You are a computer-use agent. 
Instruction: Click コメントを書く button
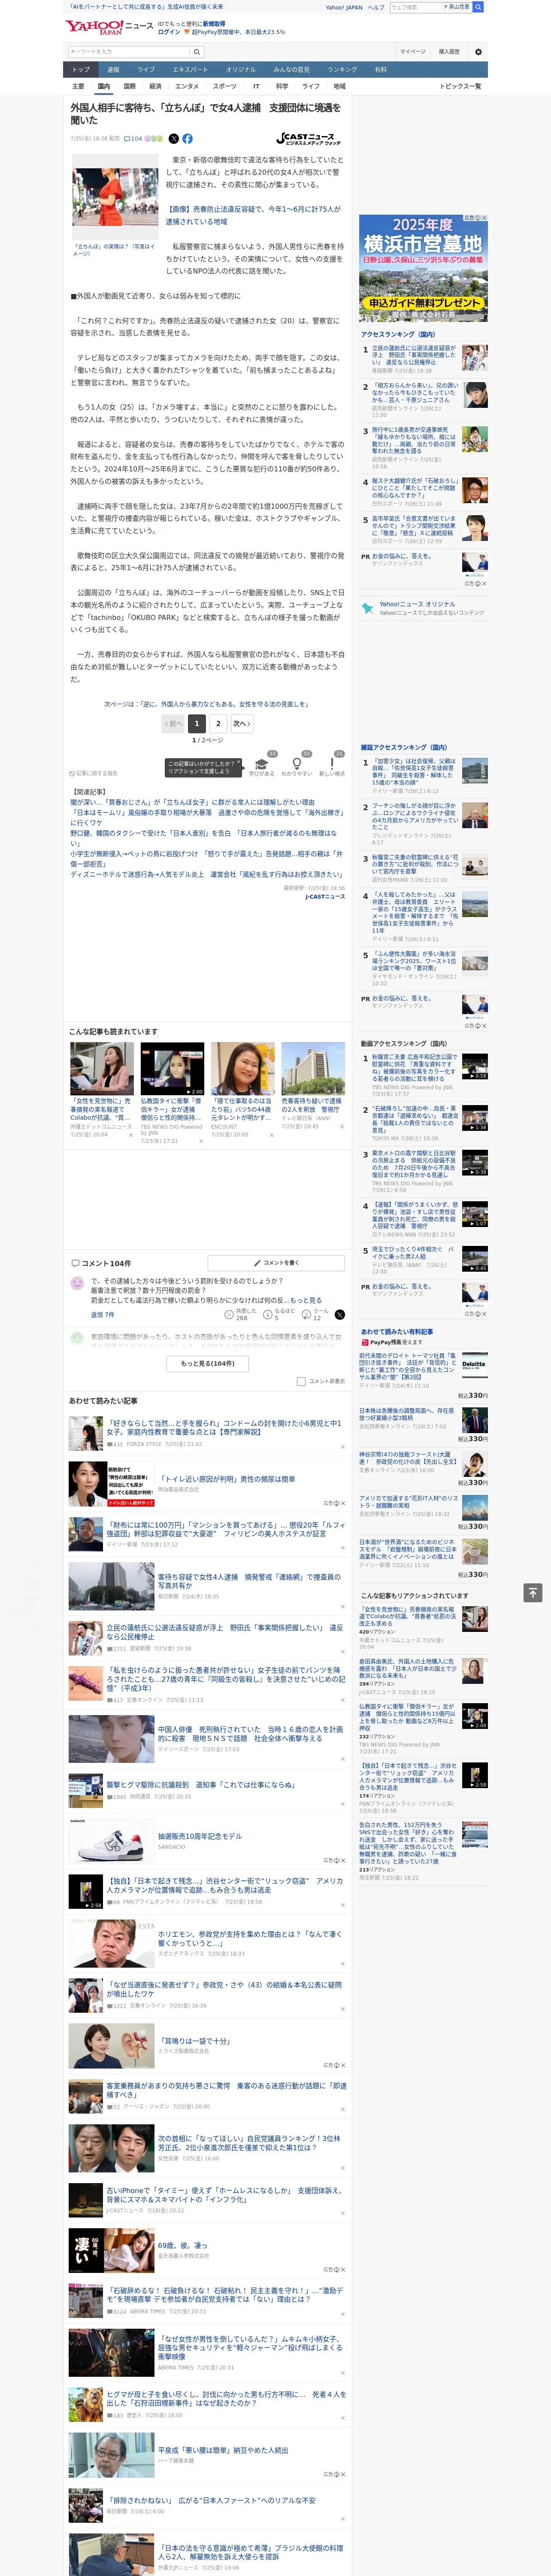coord(275,1263)
